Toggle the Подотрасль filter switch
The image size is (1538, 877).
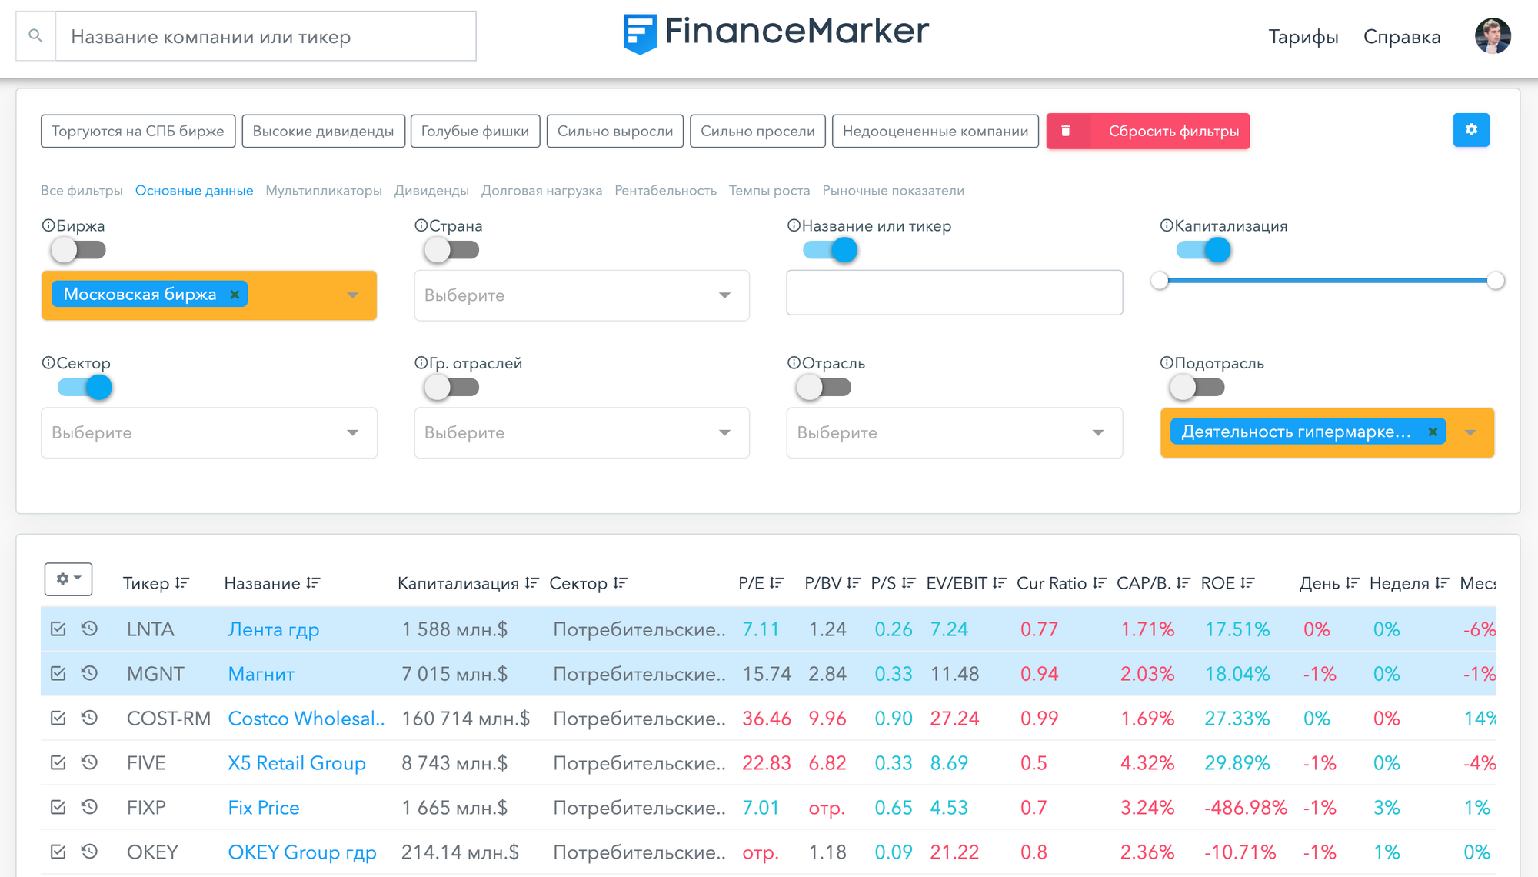click(1197, 387)
